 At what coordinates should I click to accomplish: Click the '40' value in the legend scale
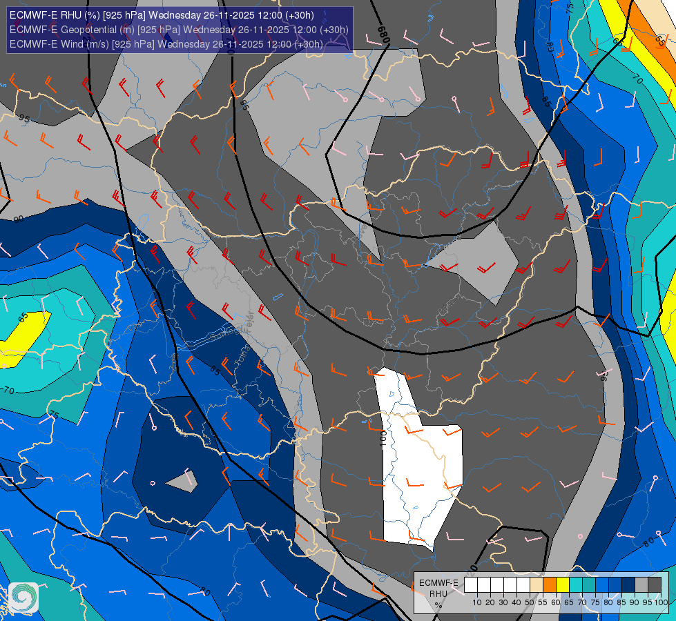(516, 602)
